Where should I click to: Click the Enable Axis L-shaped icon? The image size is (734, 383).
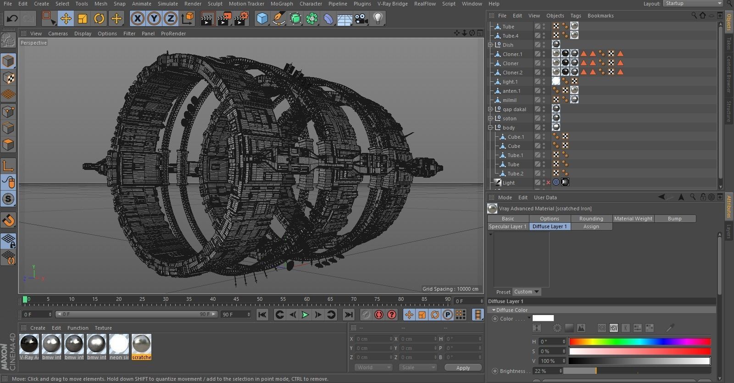(x=8, y=166)
